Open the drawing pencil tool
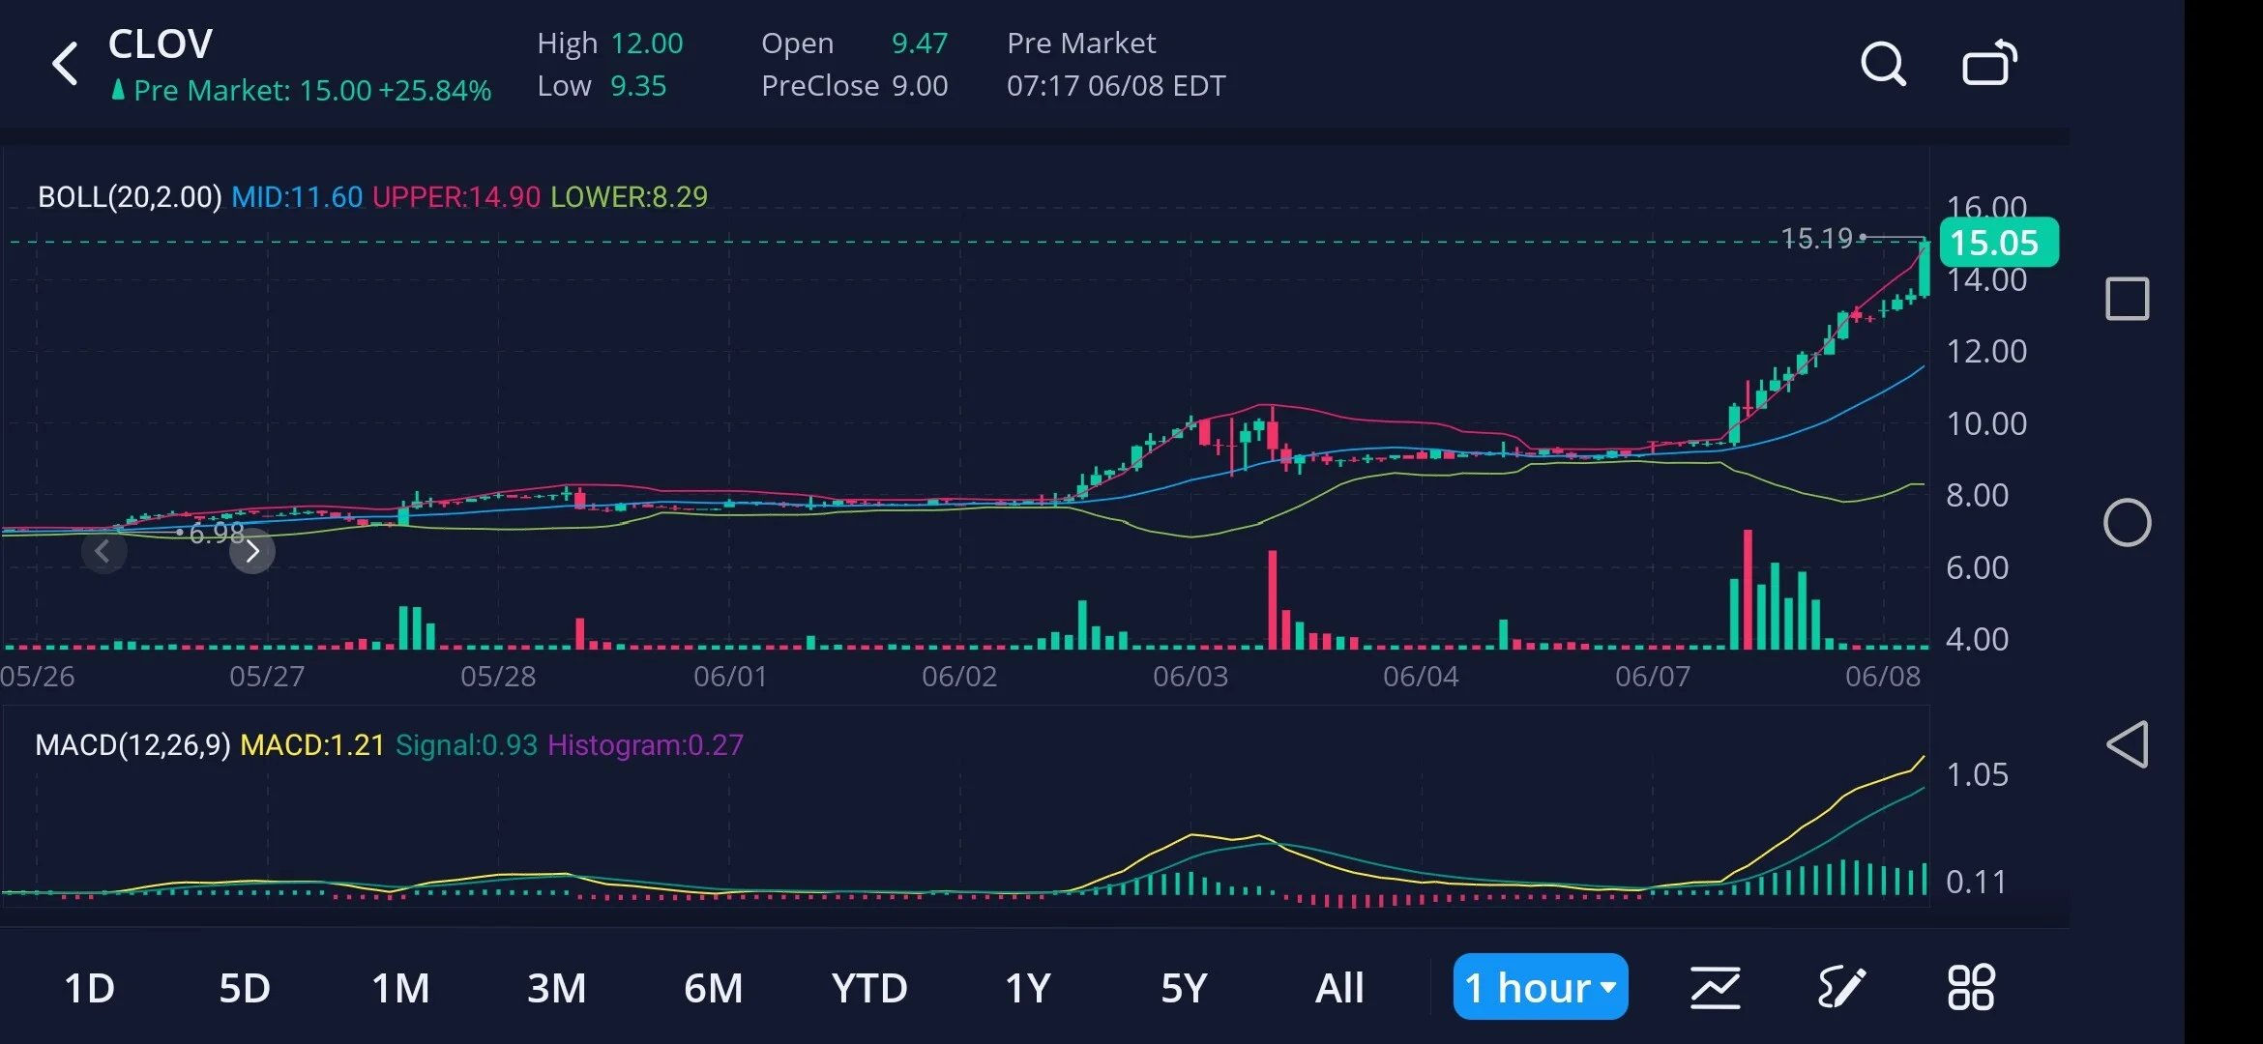 coord(1841,987)
